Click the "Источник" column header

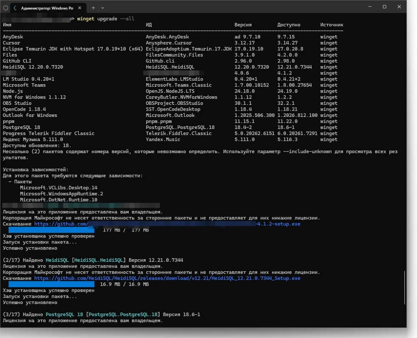pyautogui.click(x=332, y=25)
